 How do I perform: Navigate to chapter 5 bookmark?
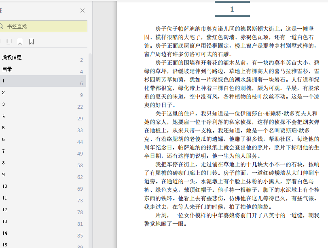(x=43, y=128)
